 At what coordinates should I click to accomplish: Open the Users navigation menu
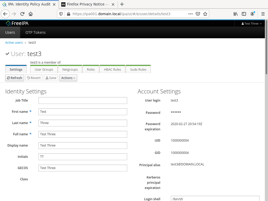10,32
